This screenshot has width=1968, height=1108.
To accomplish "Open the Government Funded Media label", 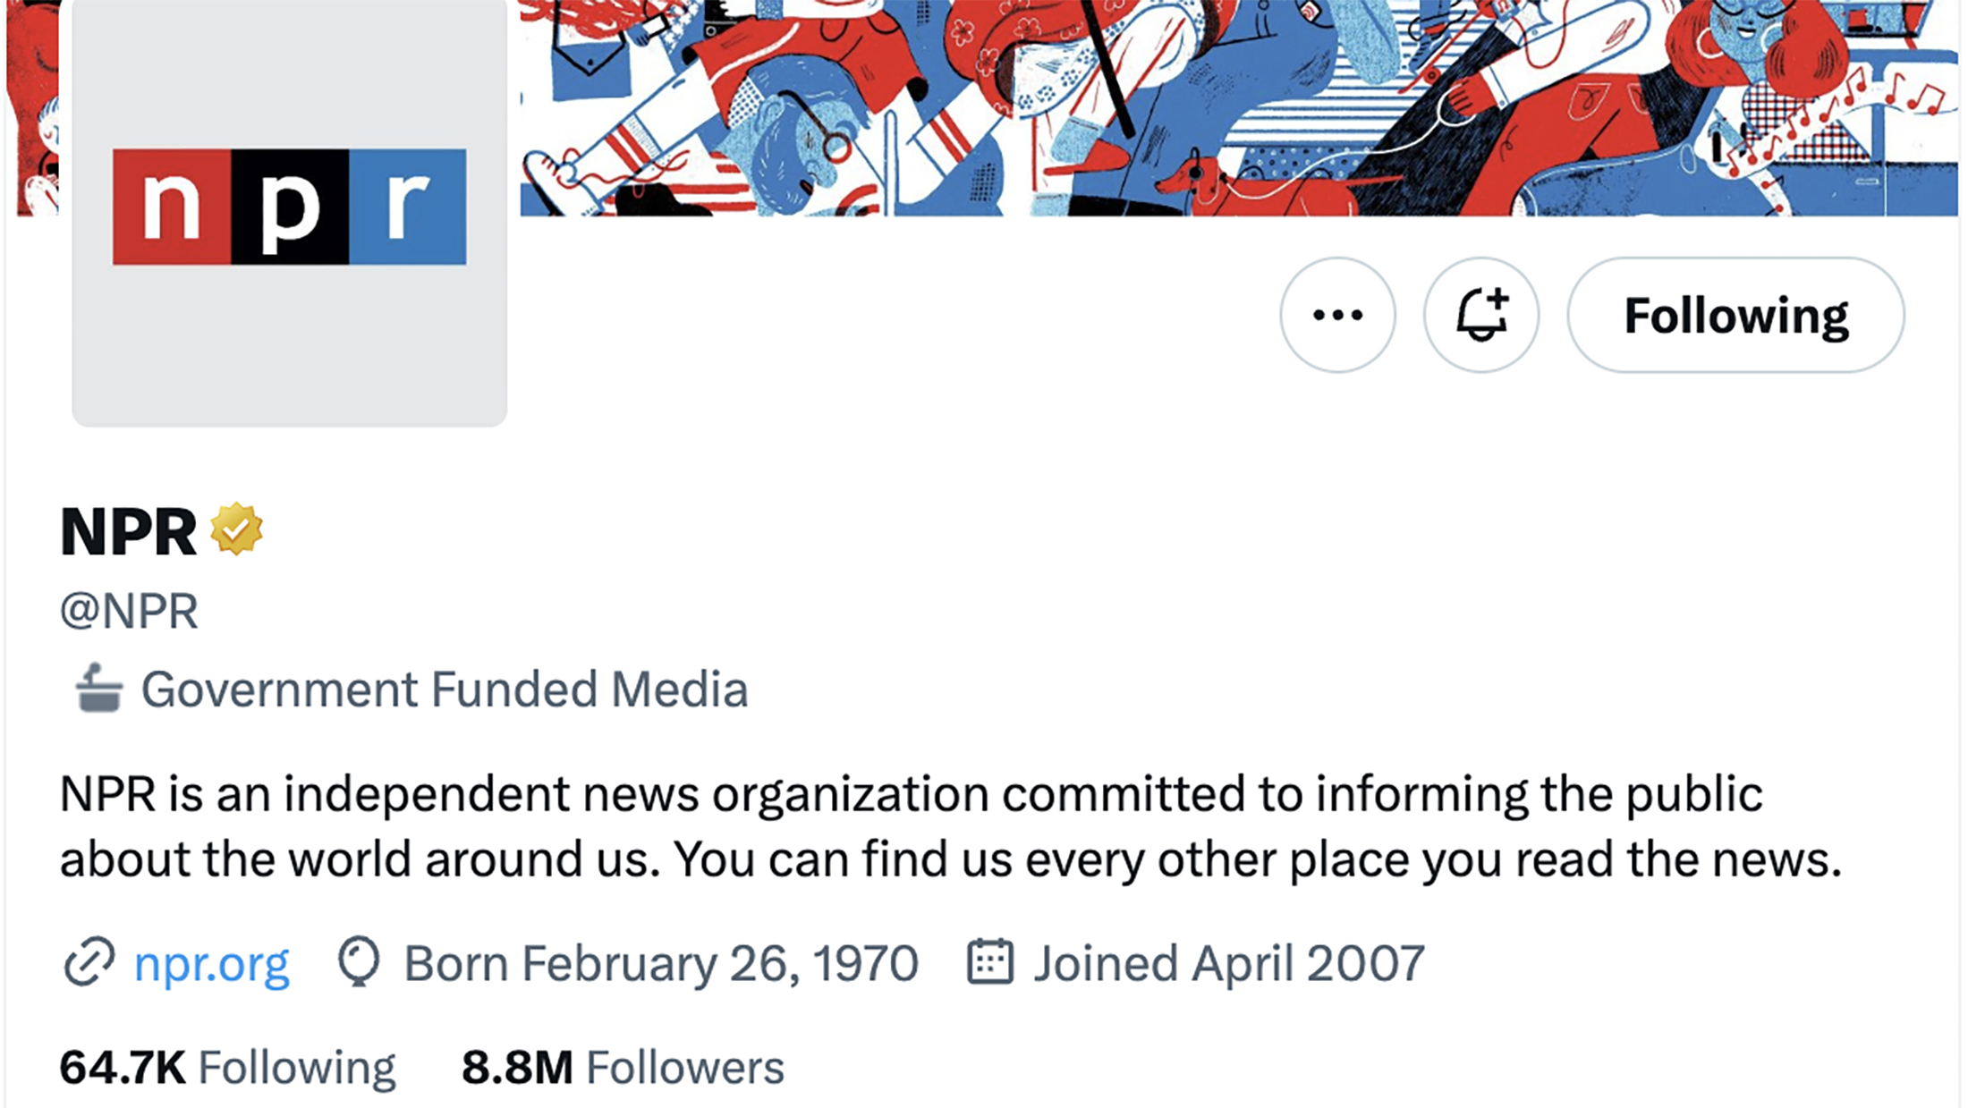I will (x=444, y=689).
